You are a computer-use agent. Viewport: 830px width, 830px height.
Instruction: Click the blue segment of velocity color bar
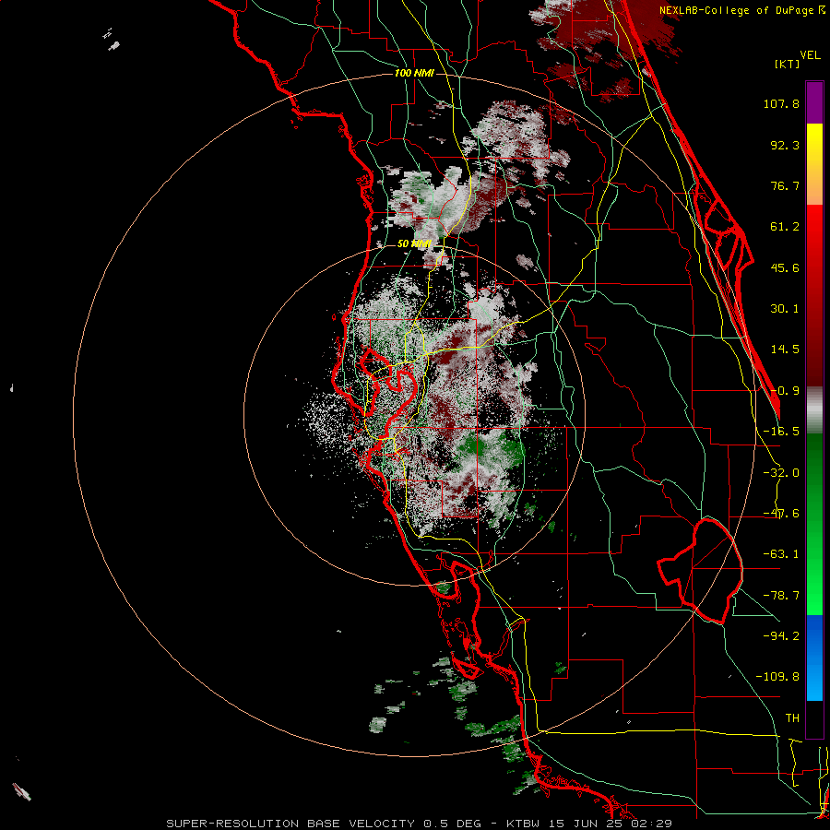814,658
